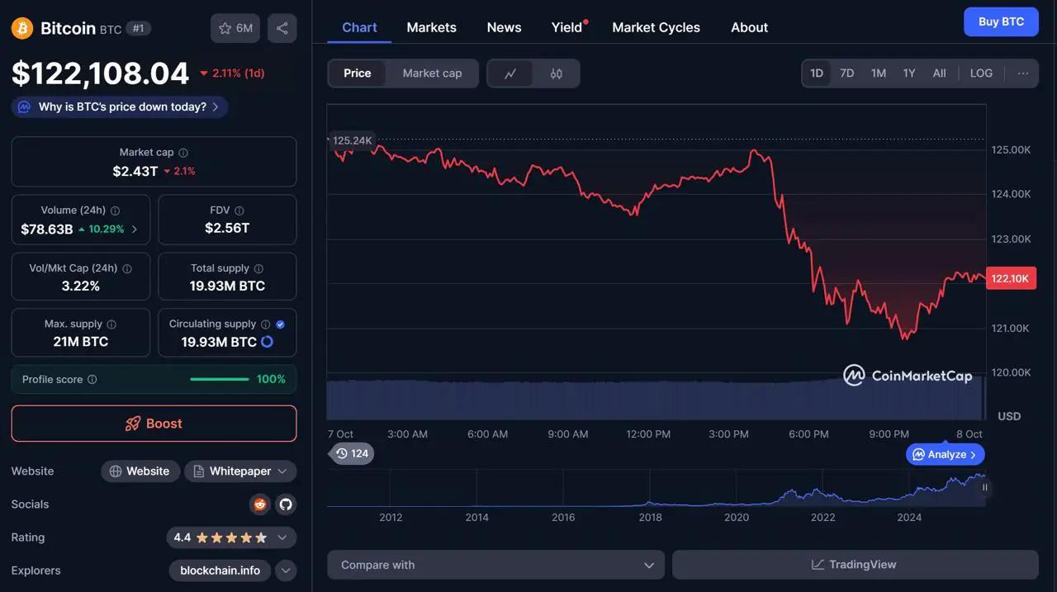
Task: Switch to line chart view icon
Action: point(510,73)
